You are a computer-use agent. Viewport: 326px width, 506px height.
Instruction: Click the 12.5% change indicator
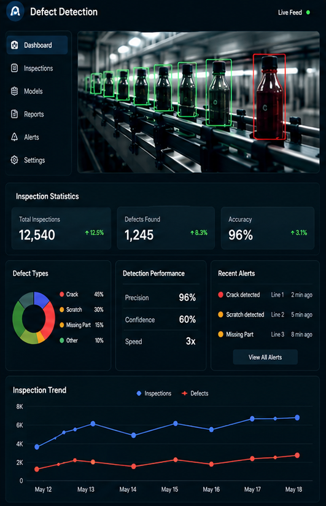coord(95,233)
